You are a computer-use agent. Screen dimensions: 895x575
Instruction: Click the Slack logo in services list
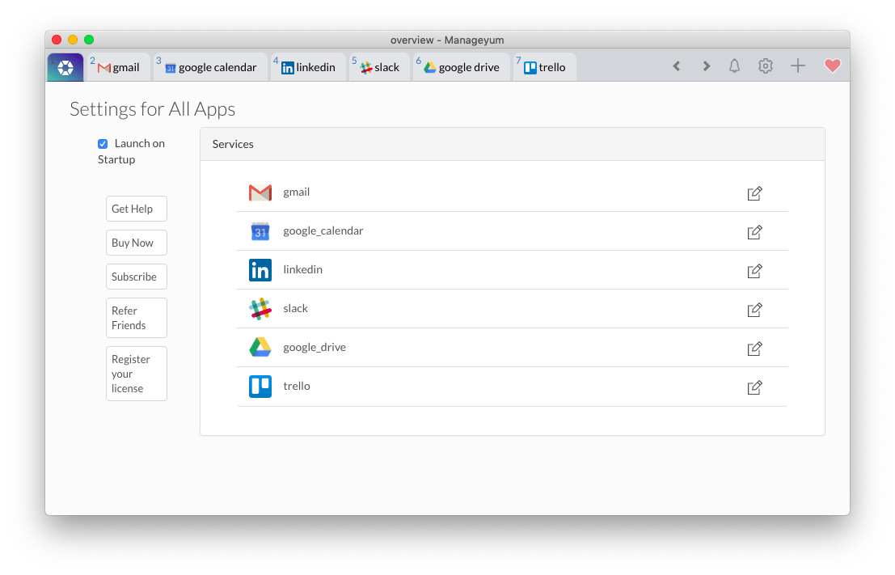tap(260, 309)
